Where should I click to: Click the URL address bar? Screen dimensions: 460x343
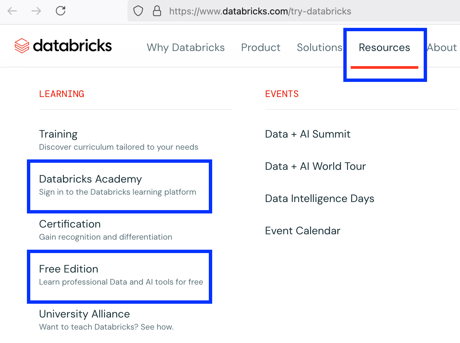pos(294,11)
